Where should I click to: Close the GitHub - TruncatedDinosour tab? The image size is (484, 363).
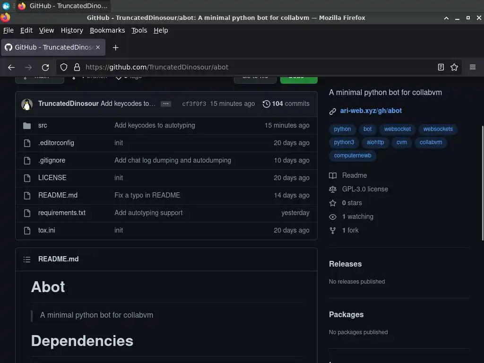pyautogui.click(x=98, y=47)
